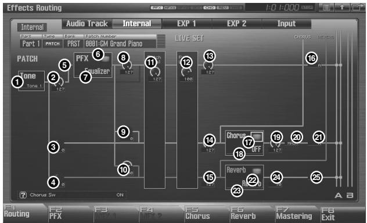This screenshot has height=223, width=367.
Task: Click the ON value in the help bar
Action: click(120, 195)
